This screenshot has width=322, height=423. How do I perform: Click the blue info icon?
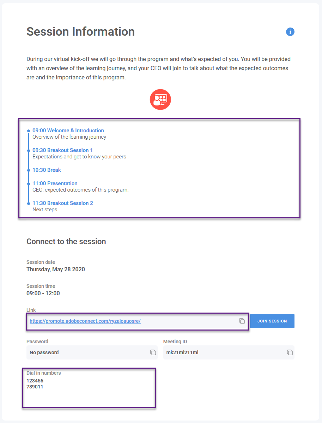[x=290, y=32]
